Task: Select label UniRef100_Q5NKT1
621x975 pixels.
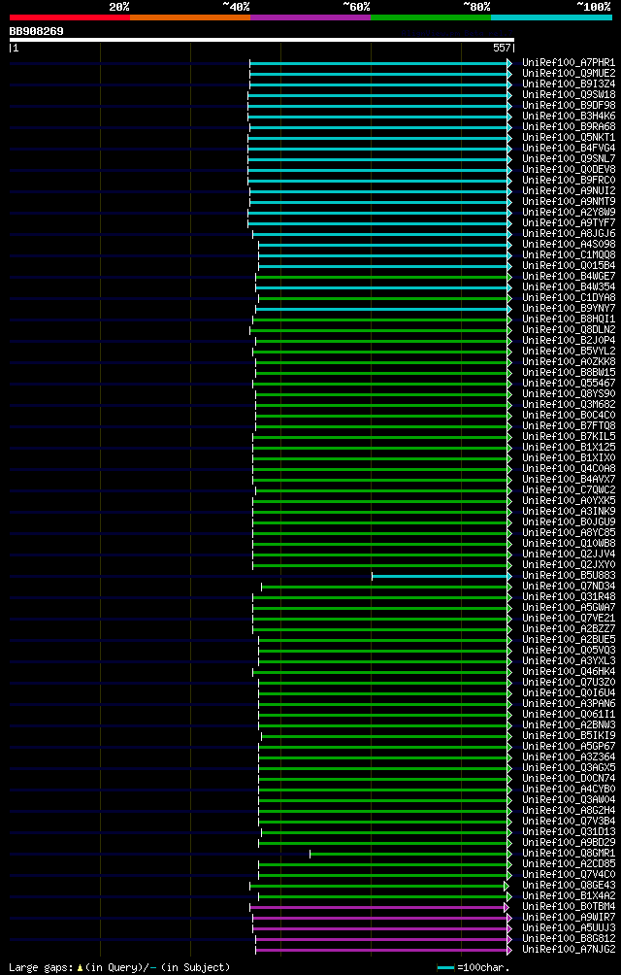Action: coord(569,138)
